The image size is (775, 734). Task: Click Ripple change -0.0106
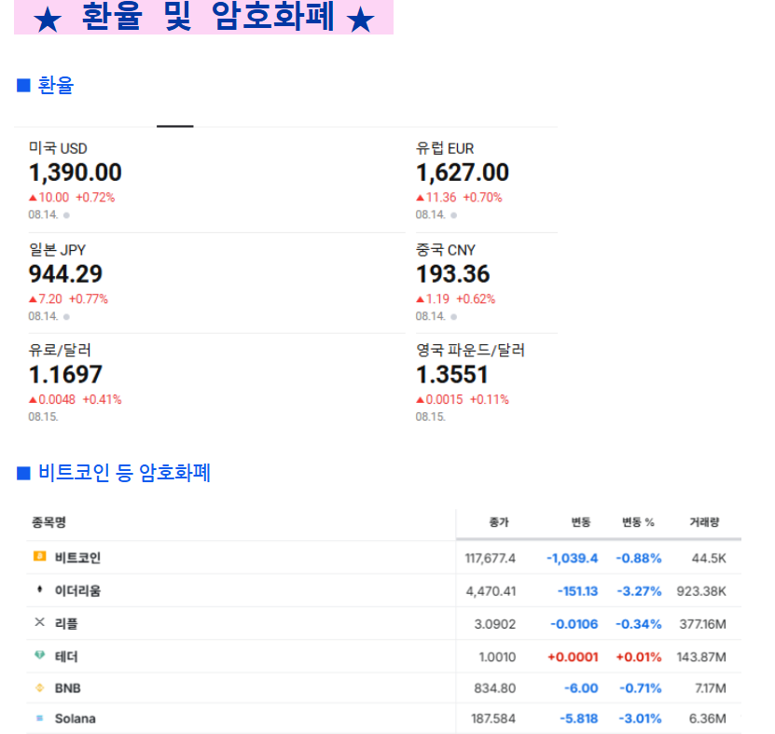coord(574,624)
